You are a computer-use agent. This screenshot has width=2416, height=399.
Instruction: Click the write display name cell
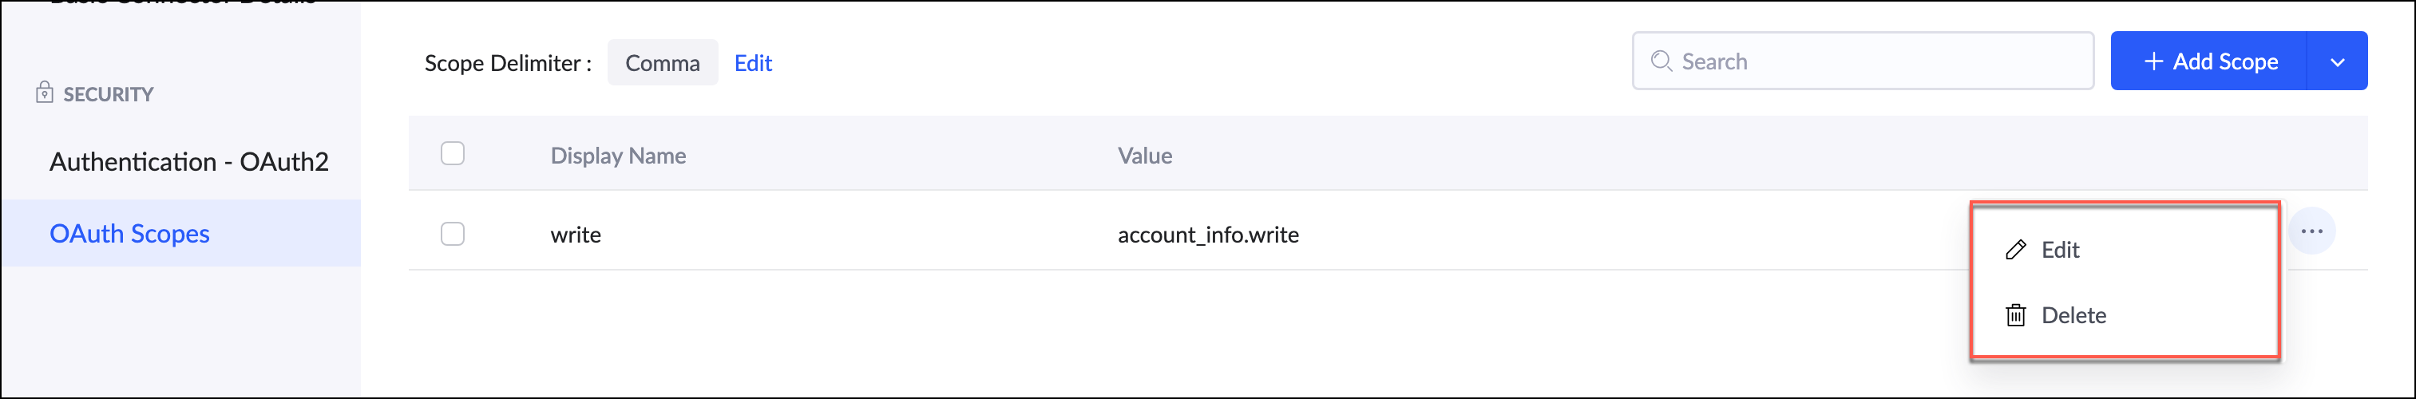pyautogui.click(x=576, y=235)
